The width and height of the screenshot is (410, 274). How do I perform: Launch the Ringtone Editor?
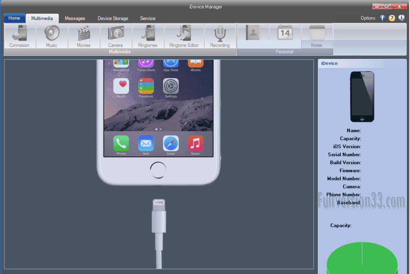(184, 36)
